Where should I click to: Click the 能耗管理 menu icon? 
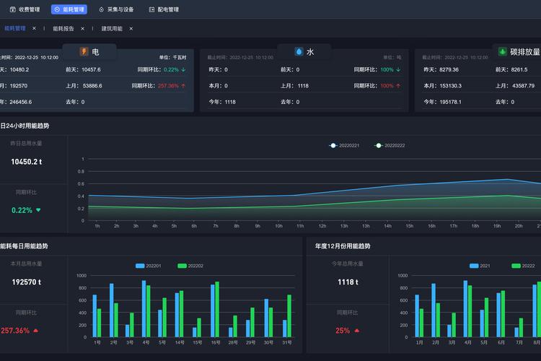click(57, 9)
